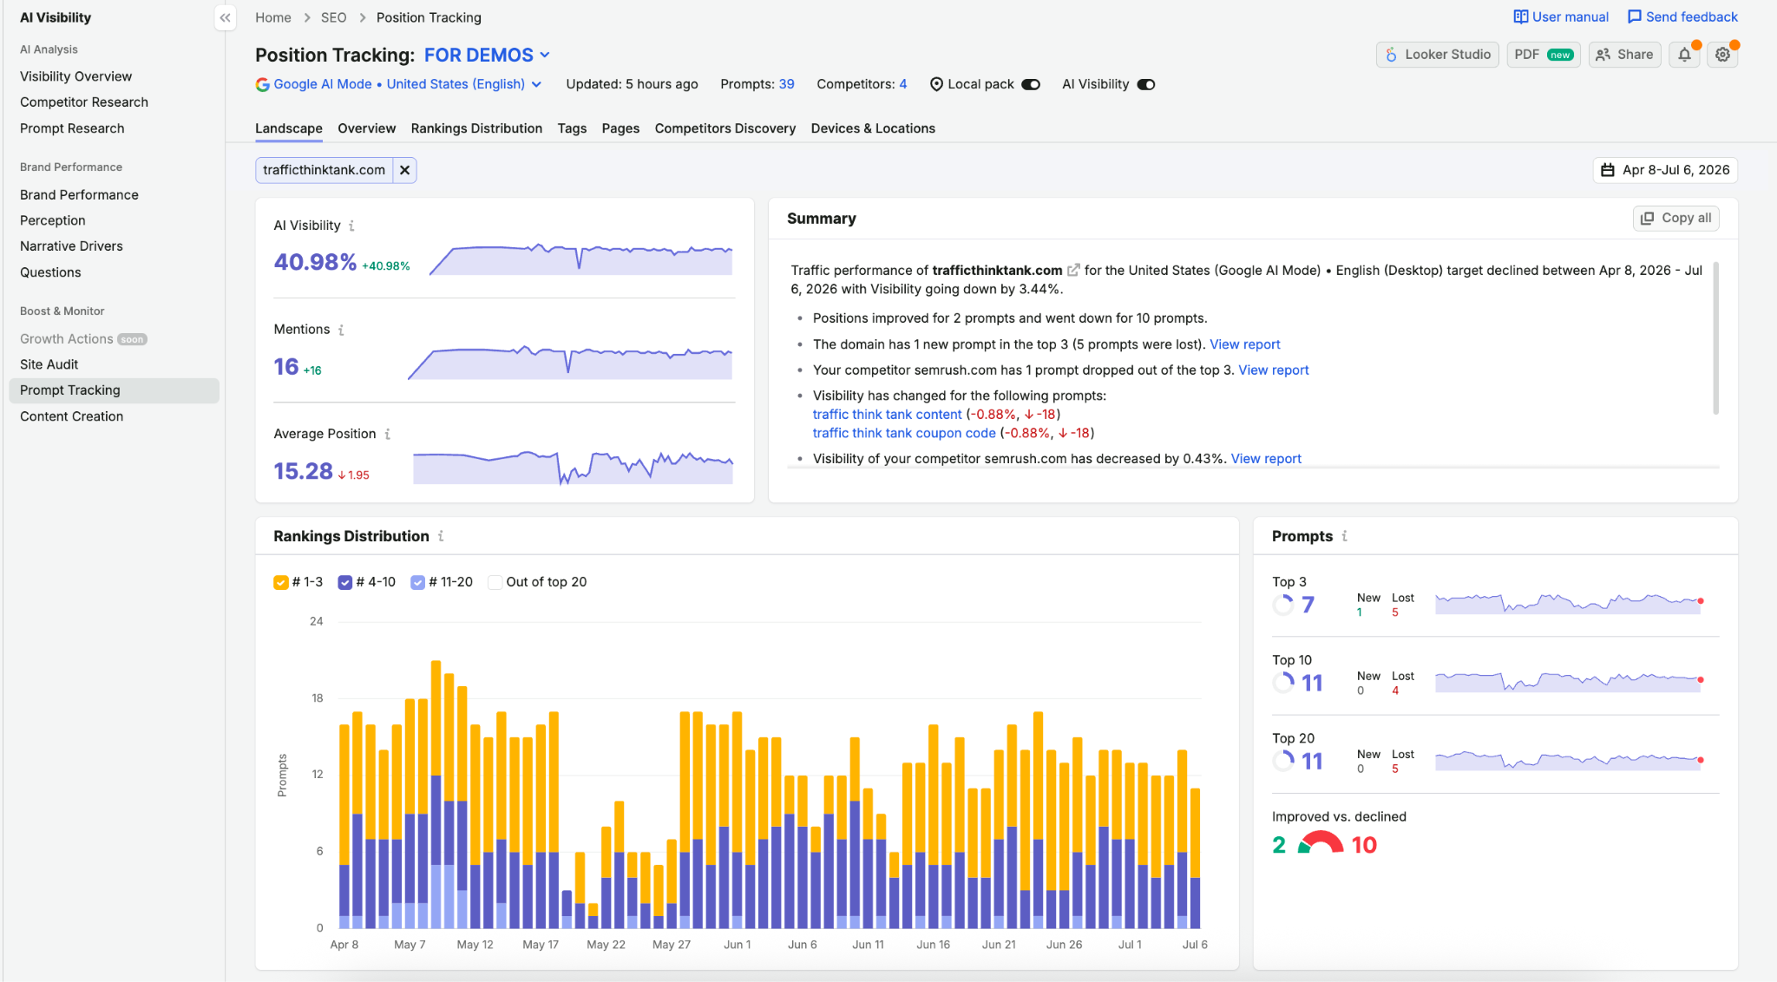The width and height of the screenshot is (1777, 982).
Task: Click the Top 20 donut indicator
Action: coord(1283,761)
